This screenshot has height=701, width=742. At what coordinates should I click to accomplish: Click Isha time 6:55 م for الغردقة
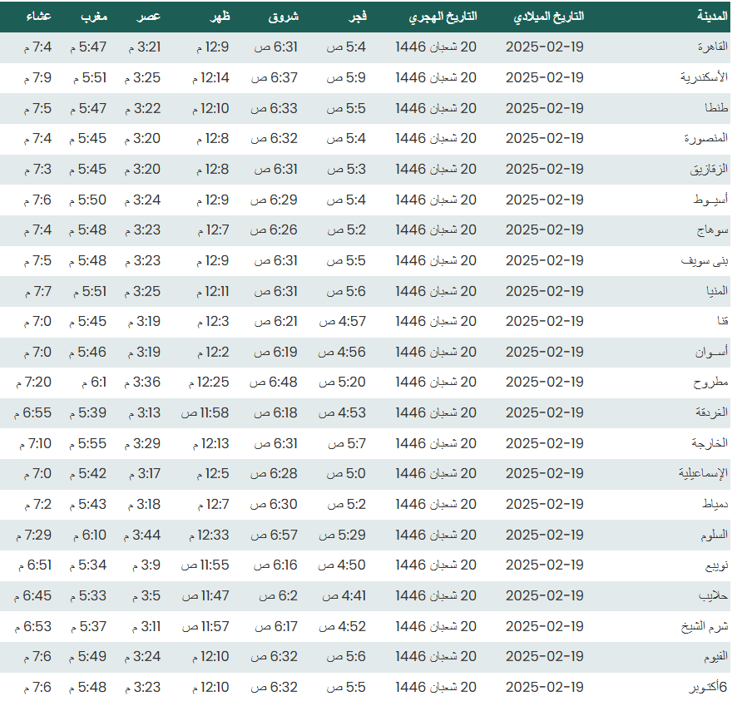32,413
